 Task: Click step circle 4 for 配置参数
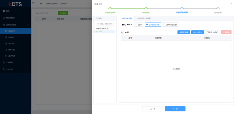(x=218, y=9)
